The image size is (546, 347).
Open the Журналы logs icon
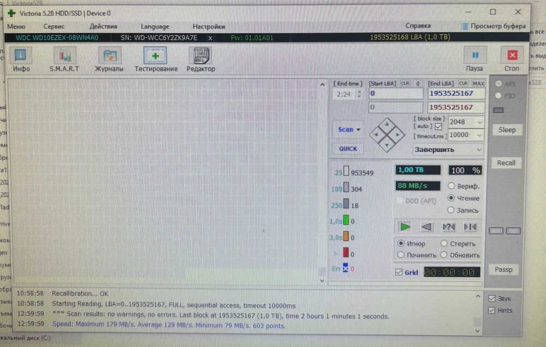(109, 56)
